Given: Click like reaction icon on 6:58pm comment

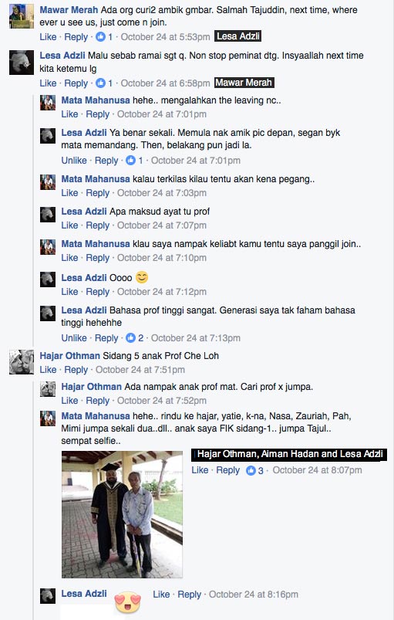Looking at the screenshot, I should (101, 83).
